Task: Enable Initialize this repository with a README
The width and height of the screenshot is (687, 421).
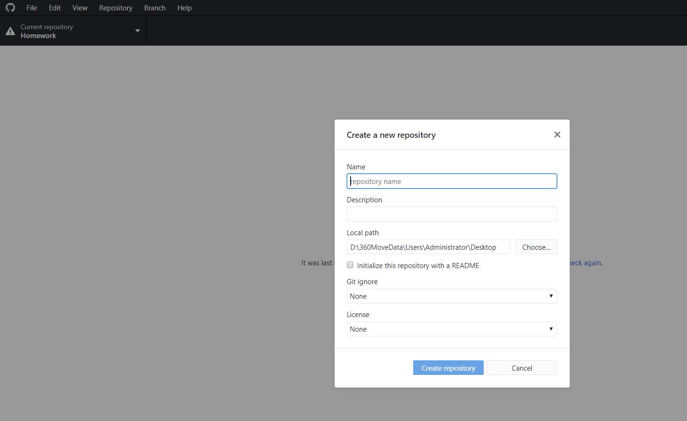Action: click(350, 265)
